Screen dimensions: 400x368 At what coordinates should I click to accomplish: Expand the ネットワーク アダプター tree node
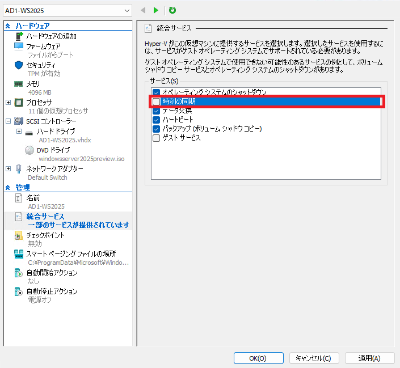tap(8, 168)
